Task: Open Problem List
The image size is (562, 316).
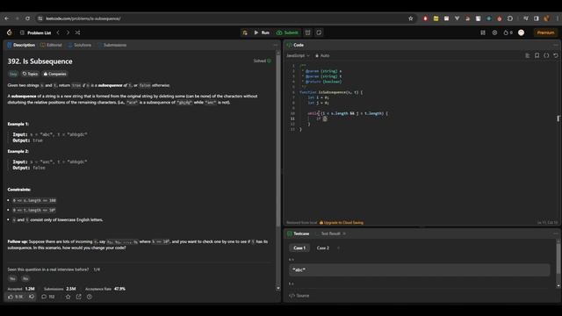Action: 35,32
